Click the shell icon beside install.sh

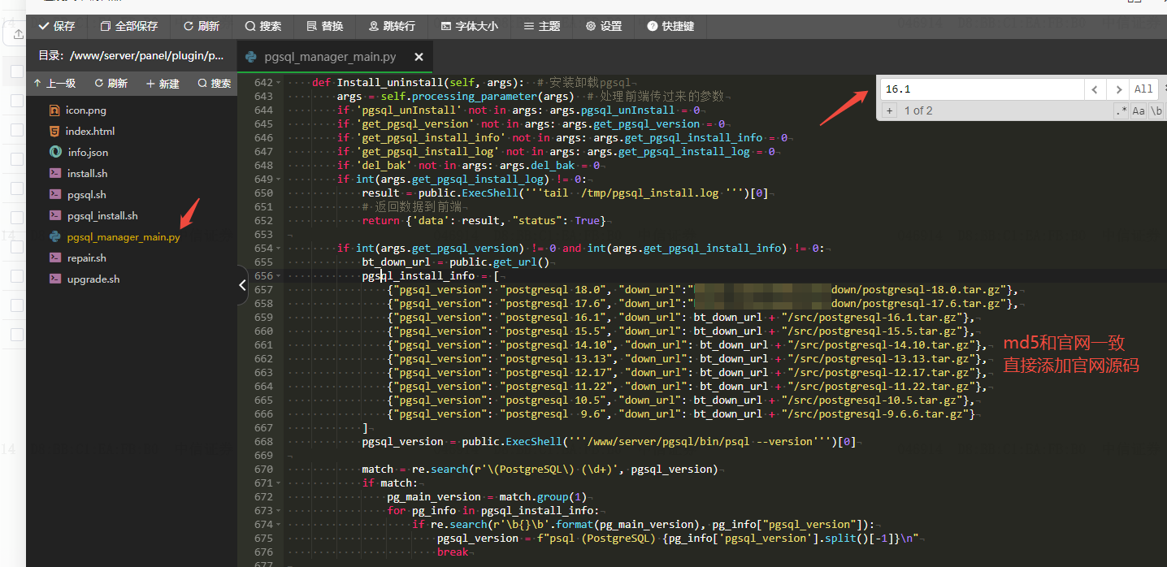coord(55,173)
